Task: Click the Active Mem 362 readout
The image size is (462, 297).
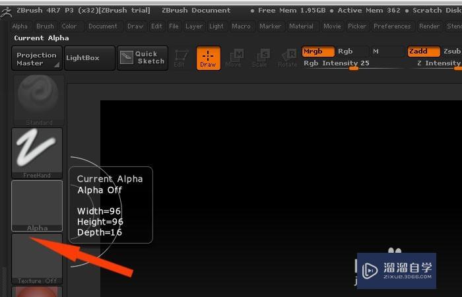Action: coord(369,11)
